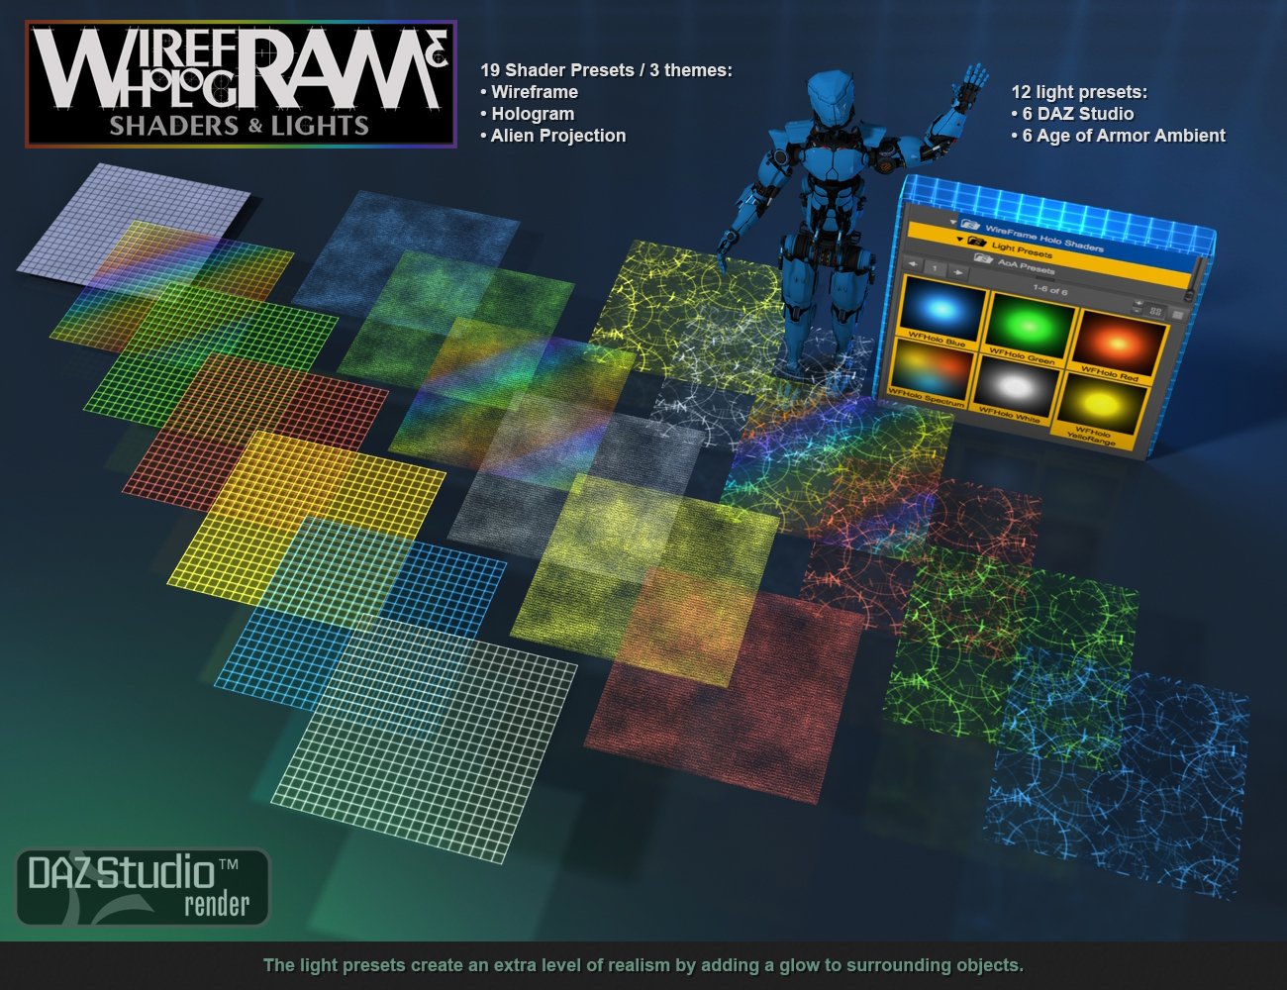Apply the WFHolo Blue light preset

(x=940, y=310)
